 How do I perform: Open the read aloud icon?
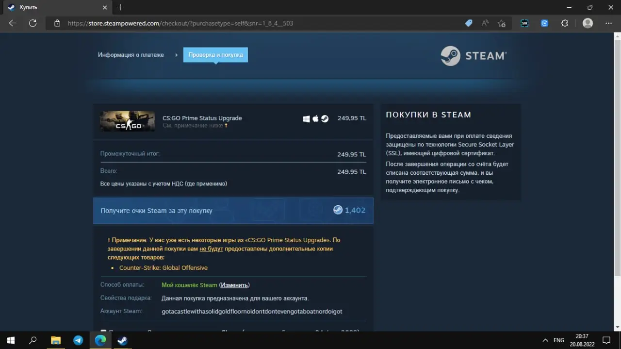tap(485, 23)
